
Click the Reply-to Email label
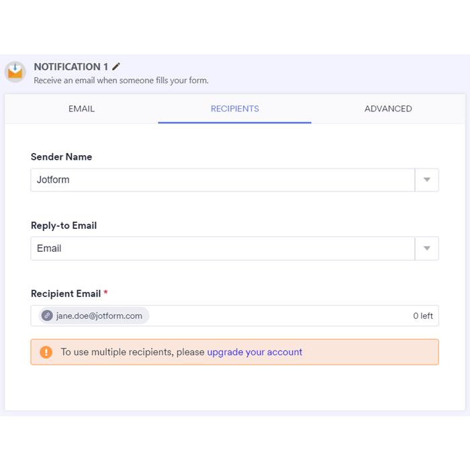point(64,226)
